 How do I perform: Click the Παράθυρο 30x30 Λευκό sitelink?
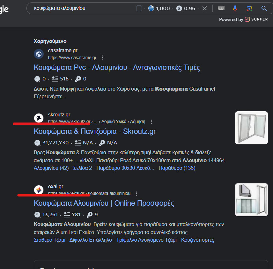[125, 168]
